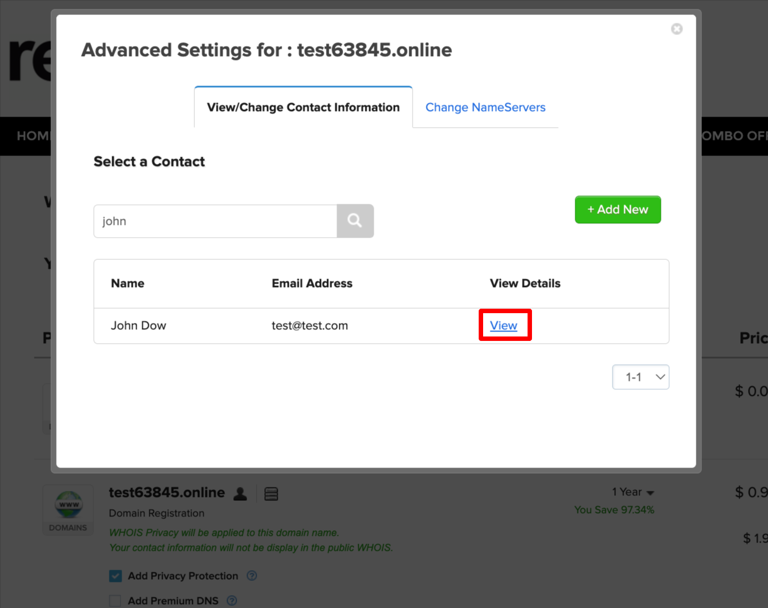
Task: Click the www Domains globe icon
Action: point(68,505)
